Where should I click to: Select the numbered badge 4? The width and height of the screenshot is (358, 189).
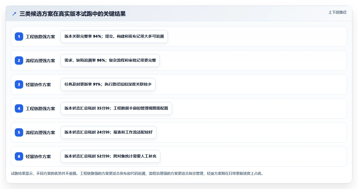click(x=19, y=108)
